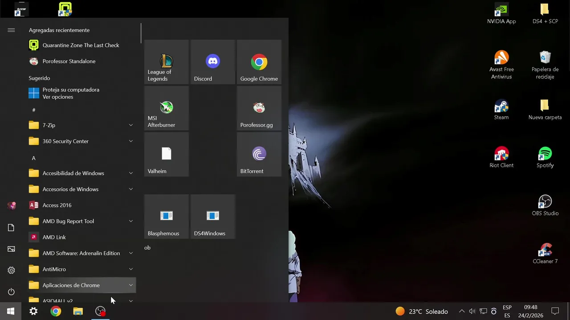Click the Windows Start button
Image resolution: width=570 pixels, height=320 pixels.
coord(11,312)
